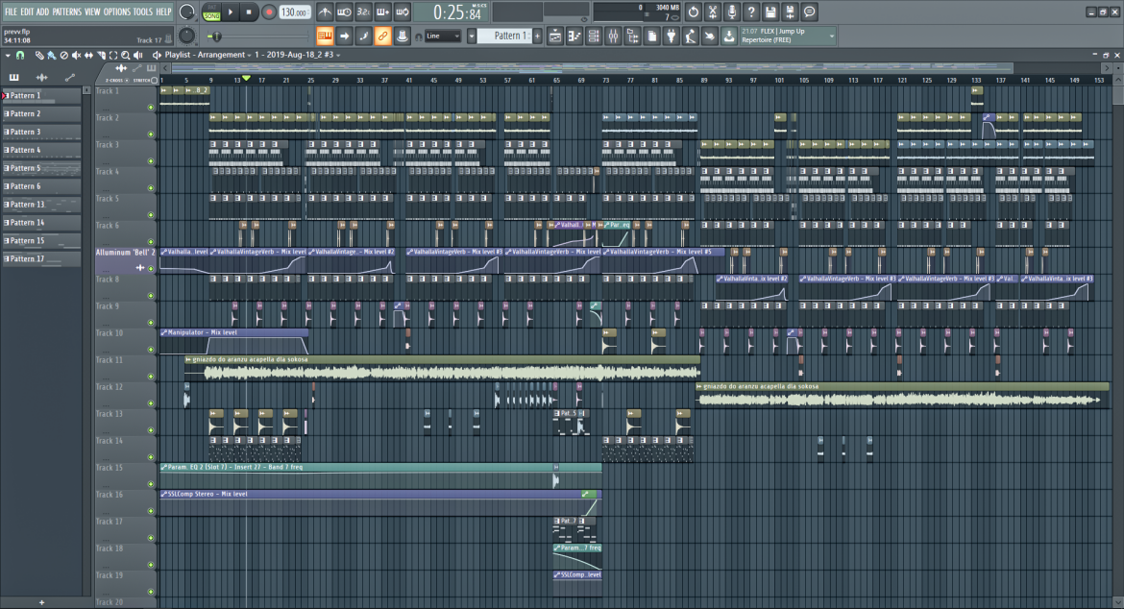Viewport: 1124px width, 609px height.
Task: Click the Undo history circular arrow icon
Action: pyautogui.click(x=694, y=12)
